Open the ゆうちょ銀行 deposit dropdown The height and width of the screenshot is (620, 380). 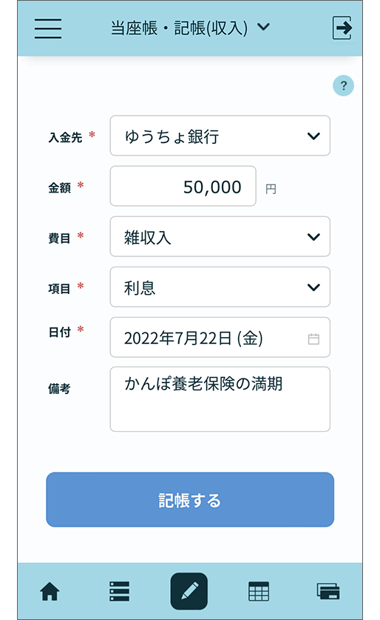click(x=220, y=136)
